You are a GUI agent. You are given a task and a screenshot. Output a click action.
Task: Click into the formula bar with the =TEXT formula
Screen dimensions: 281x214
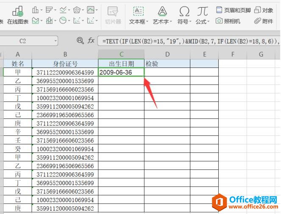[x=189, y=41]
